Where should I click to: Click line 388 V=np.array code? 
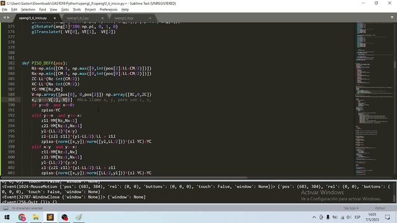[91, 94]
